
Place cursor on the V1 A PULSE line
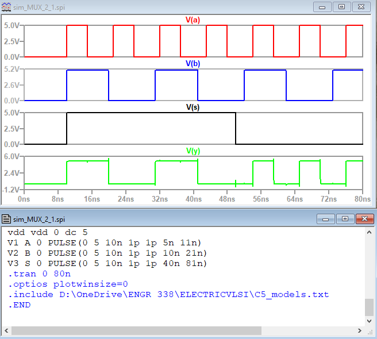pyautogui.click(x=105, y=243)
